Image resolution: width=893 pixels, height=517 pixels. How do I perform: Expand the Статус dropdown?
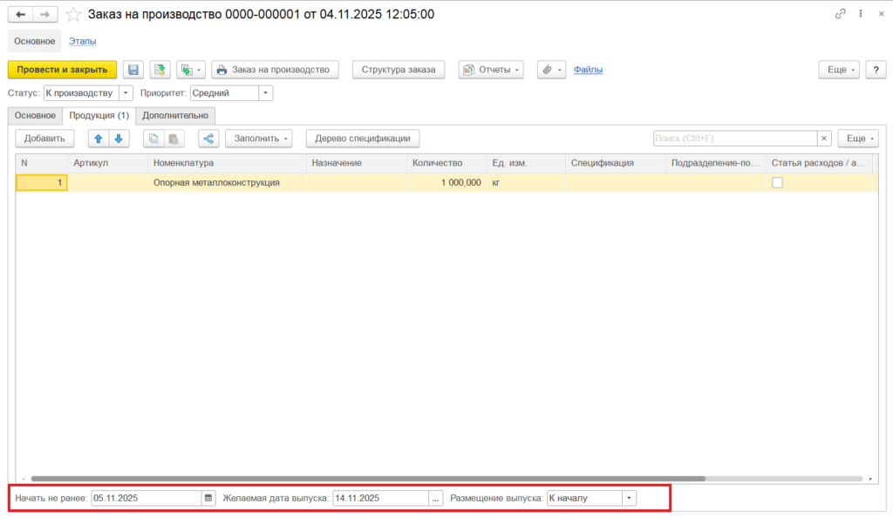126,92
